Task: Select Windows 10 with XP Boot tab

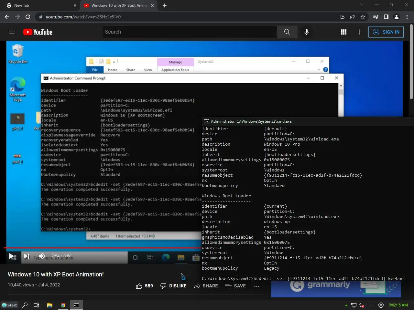Action: pos(119,5)
